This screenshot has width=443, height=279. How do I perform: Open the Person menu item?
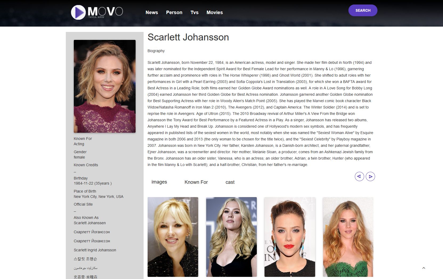(174, 13)
